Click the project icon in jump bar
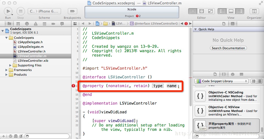Image resolution: width=264 pixels, height=139 pixels. point(98,23)
